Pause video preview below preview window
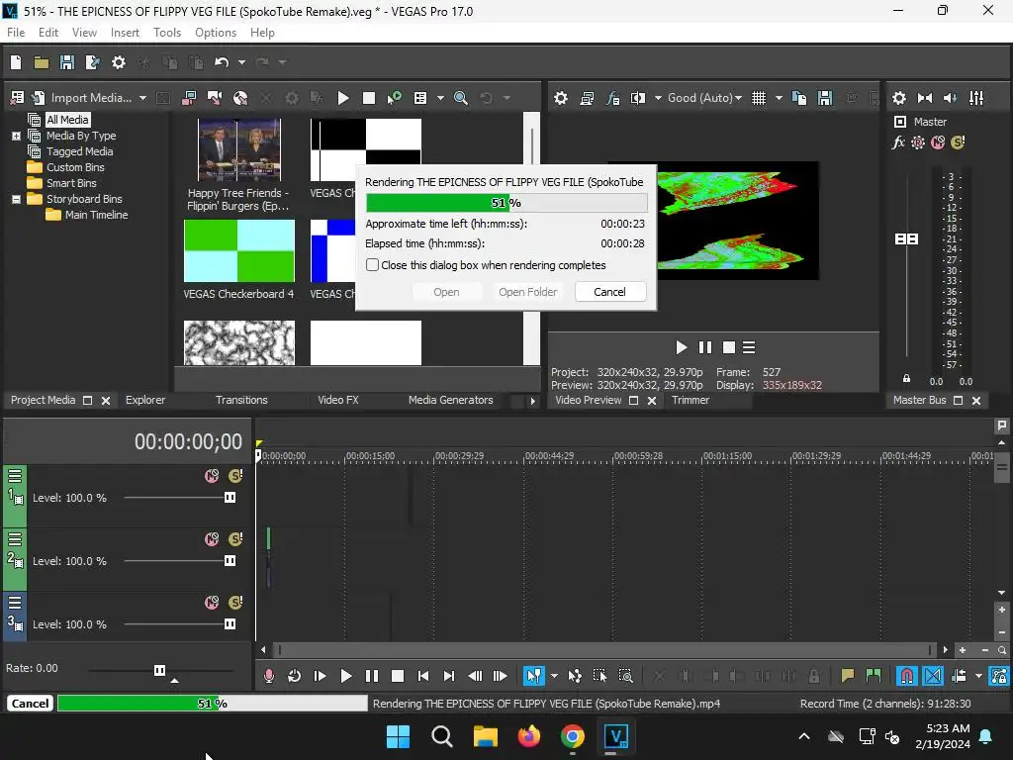The width and height of the screenshot is (1013, 760). [x=704, y=347]
